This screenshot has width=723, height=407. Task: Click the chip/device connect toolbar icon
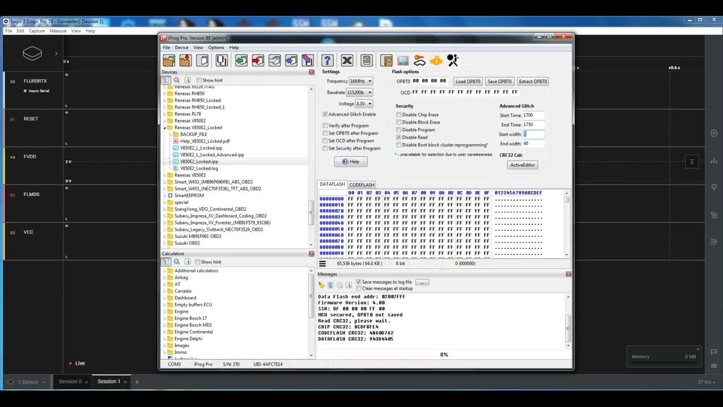221,60
